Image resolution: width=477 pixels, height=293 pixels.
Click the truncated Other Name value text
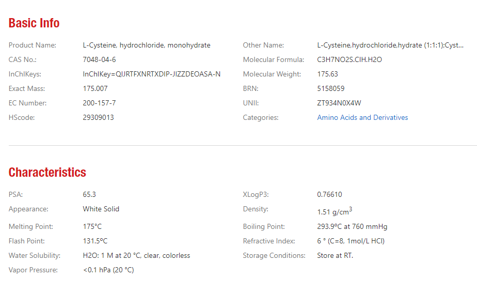pos(390,45)
